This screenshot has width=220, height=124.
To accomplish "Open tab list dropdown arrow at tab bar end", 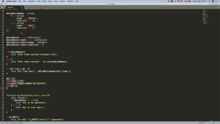I will [x=218, y=7].
